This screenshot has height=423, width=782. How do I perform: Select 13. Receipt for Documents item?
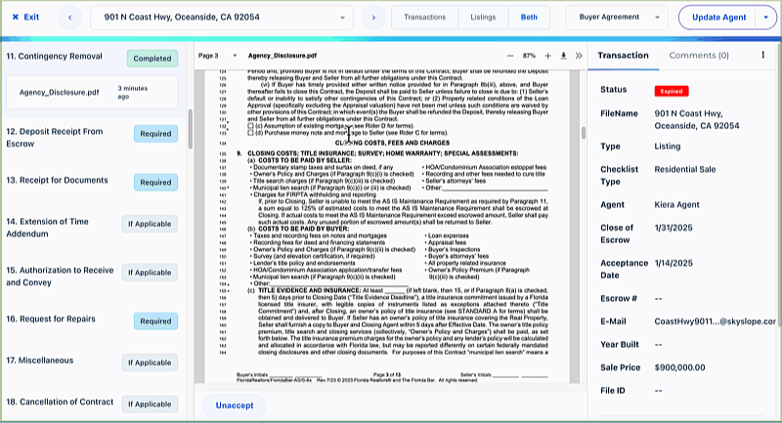click(x=57, y=180)
